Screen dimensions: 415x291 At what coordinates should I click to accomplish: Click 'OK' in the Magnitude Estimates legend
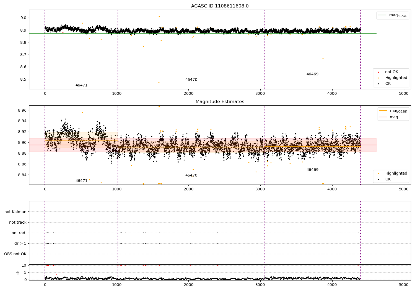tap(388, 179)
